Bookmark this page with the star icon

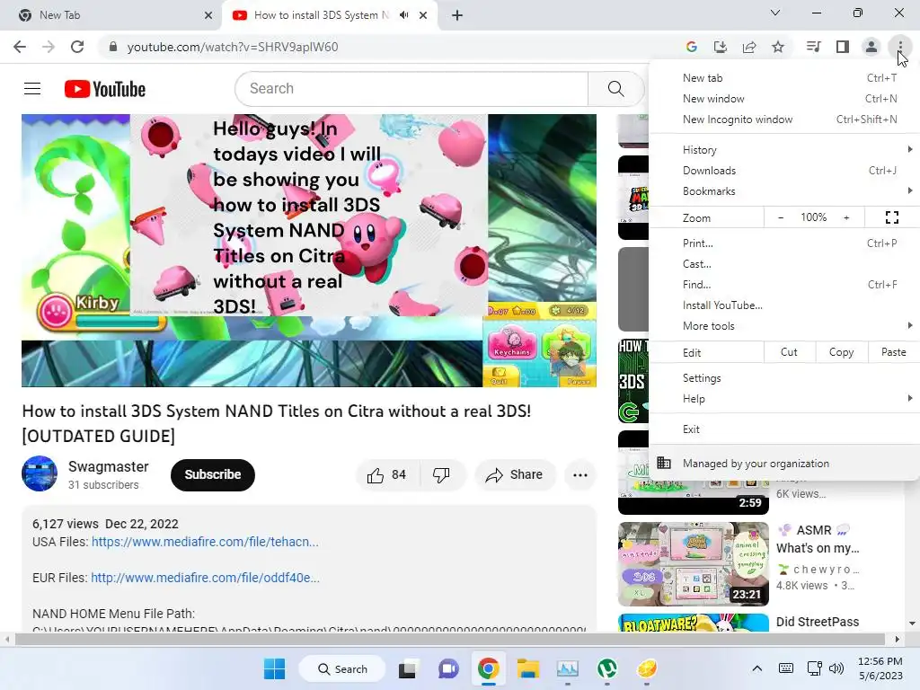coord(778,47)
